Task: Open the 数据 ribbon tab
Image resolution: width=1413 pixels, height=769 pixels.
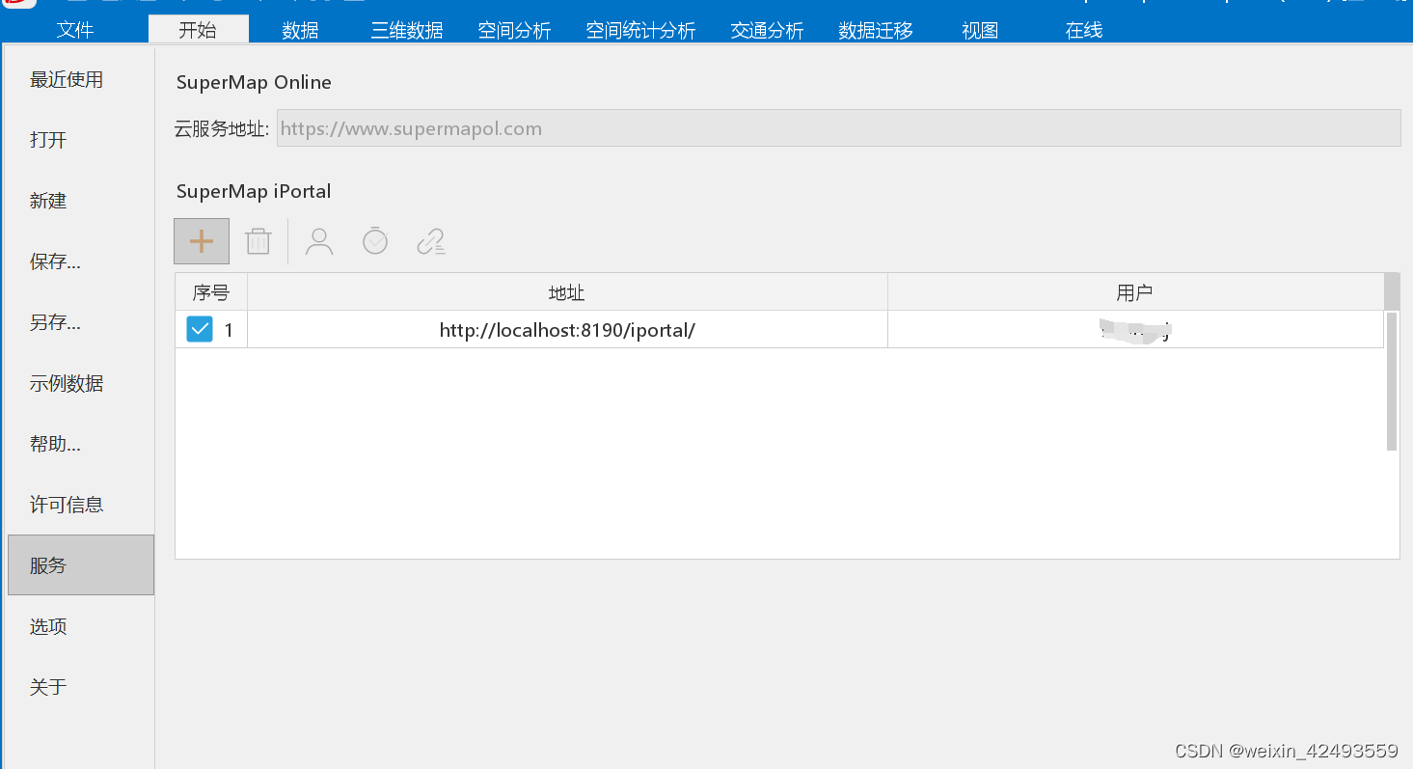Action: coord(300,30)
